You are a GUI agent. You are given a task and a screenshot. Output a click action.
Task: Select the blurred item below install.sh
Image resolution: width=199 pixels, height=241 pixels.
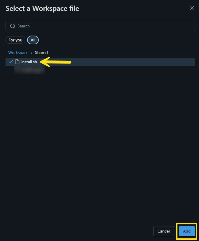29,70
